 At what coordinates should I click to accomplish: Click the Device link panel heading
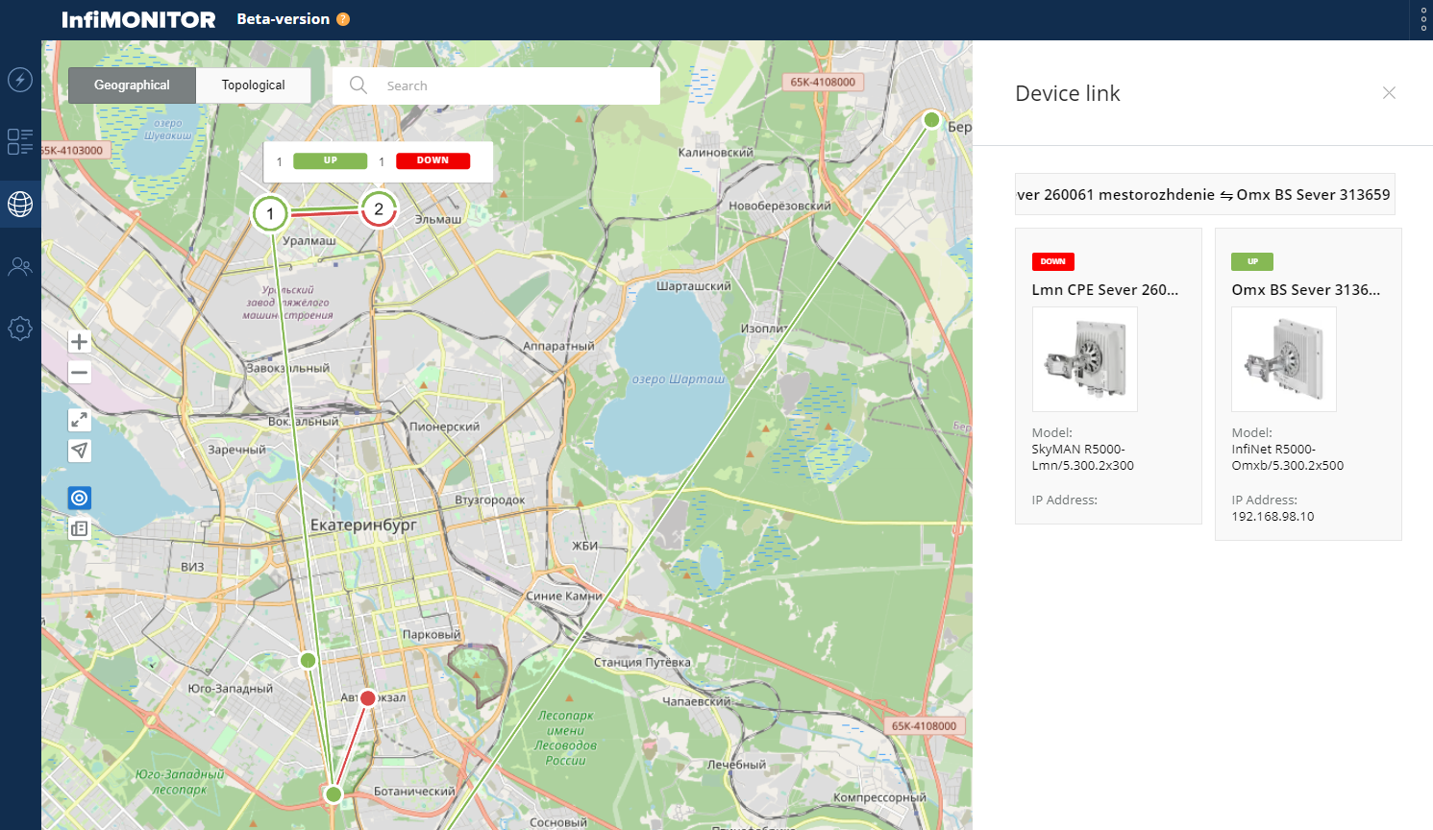coord(1067,93)
